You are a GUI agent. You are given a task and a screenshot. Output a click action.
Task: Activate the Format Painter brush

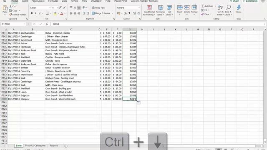click(18, 15)
